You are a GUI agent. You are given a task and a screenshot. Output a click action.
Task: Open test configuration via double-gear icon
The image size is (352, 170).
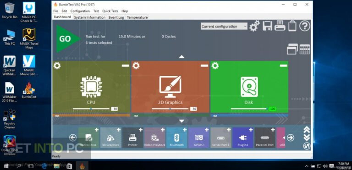tap(254, 26)
